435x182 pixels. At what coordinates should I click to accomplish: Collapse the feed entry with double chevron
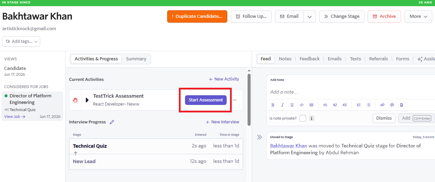pyautogui.click(x=260, y=137)
